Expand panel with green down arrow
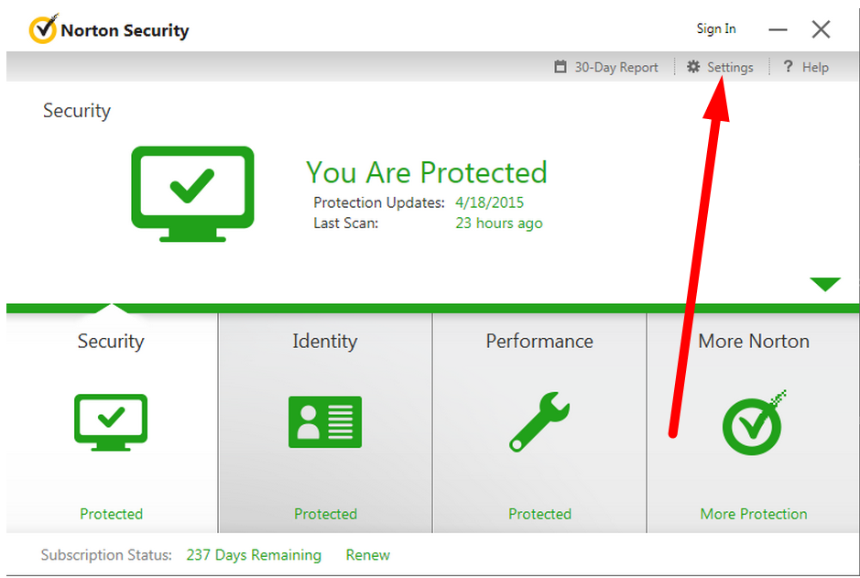Viewport: 860px width, 578px height. tap(825, 284)
